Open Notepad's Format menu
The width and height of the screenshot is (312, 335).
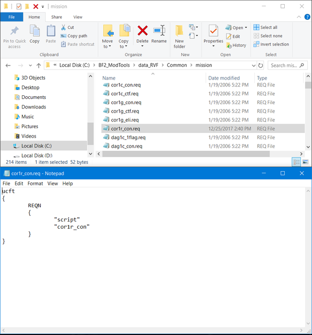[35, 184]
